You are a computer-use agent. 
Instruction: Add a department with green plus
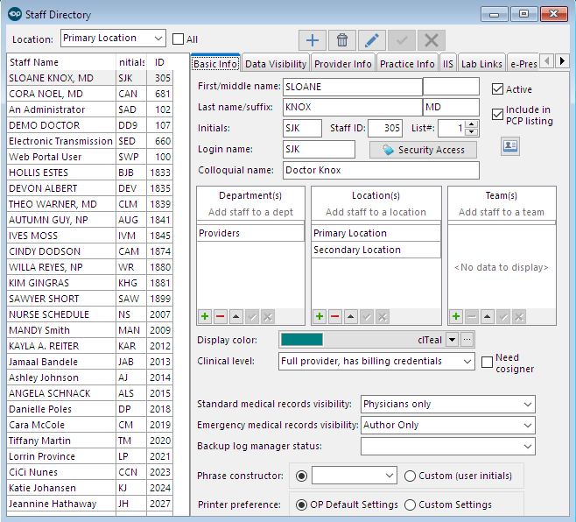tap(205, 316)
